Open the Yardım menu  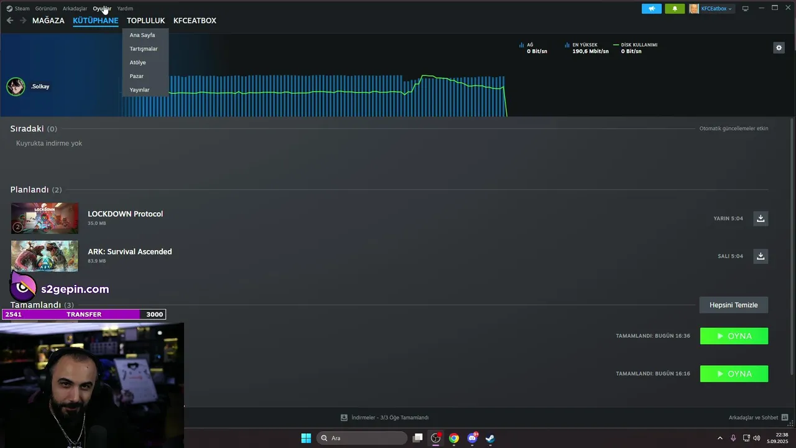click(125, 9)
